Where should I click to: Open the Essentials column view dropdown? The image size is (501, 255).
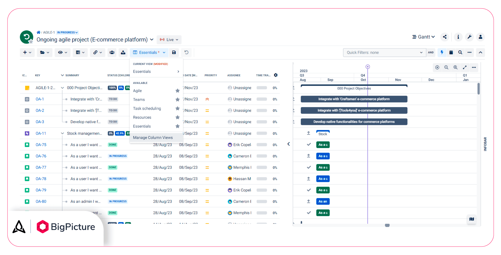tap(149, 52)
